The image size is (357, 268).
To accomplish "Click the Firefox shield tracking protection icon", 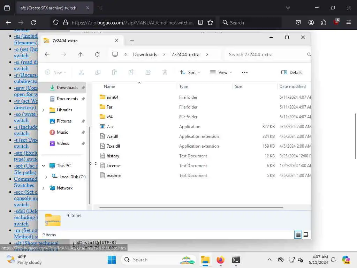I will point(56,23).
